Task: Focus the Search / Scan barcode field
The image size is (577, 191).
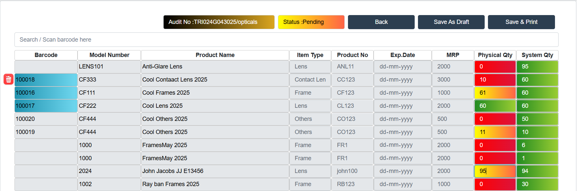Action: coord(286,40)
